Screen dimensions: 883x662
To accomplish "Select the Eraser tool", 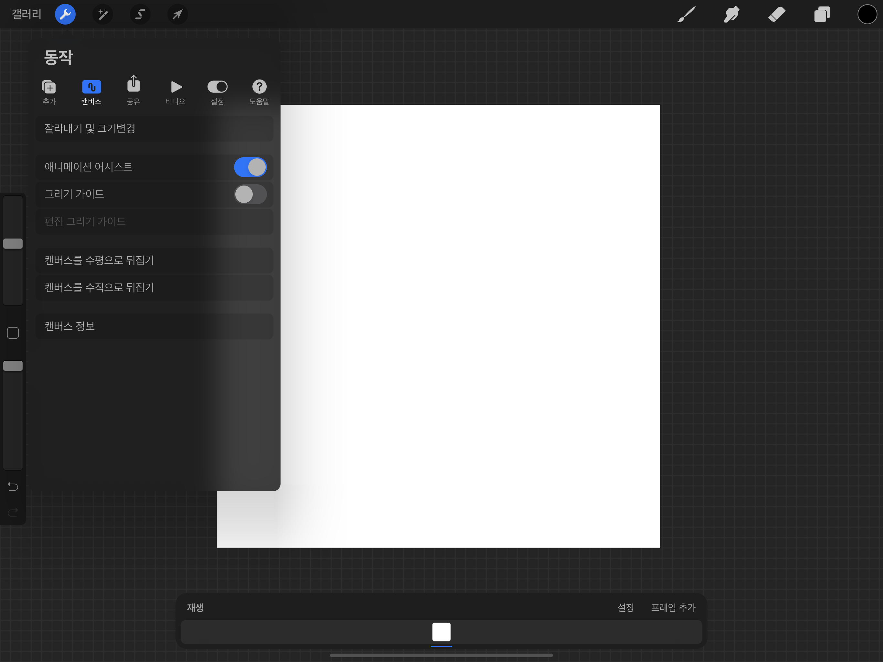I will (776, 14).
